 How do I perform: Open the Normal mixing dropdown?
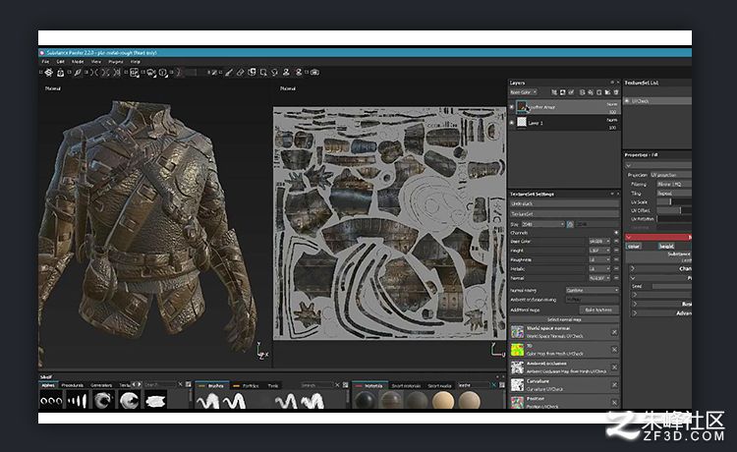pyautogui.click(x=593, y=291)
